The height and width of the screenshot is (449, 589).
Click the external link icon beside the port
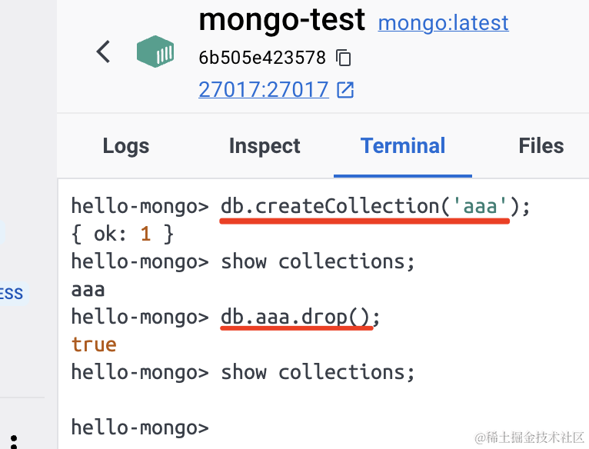[x=346, y=90]
